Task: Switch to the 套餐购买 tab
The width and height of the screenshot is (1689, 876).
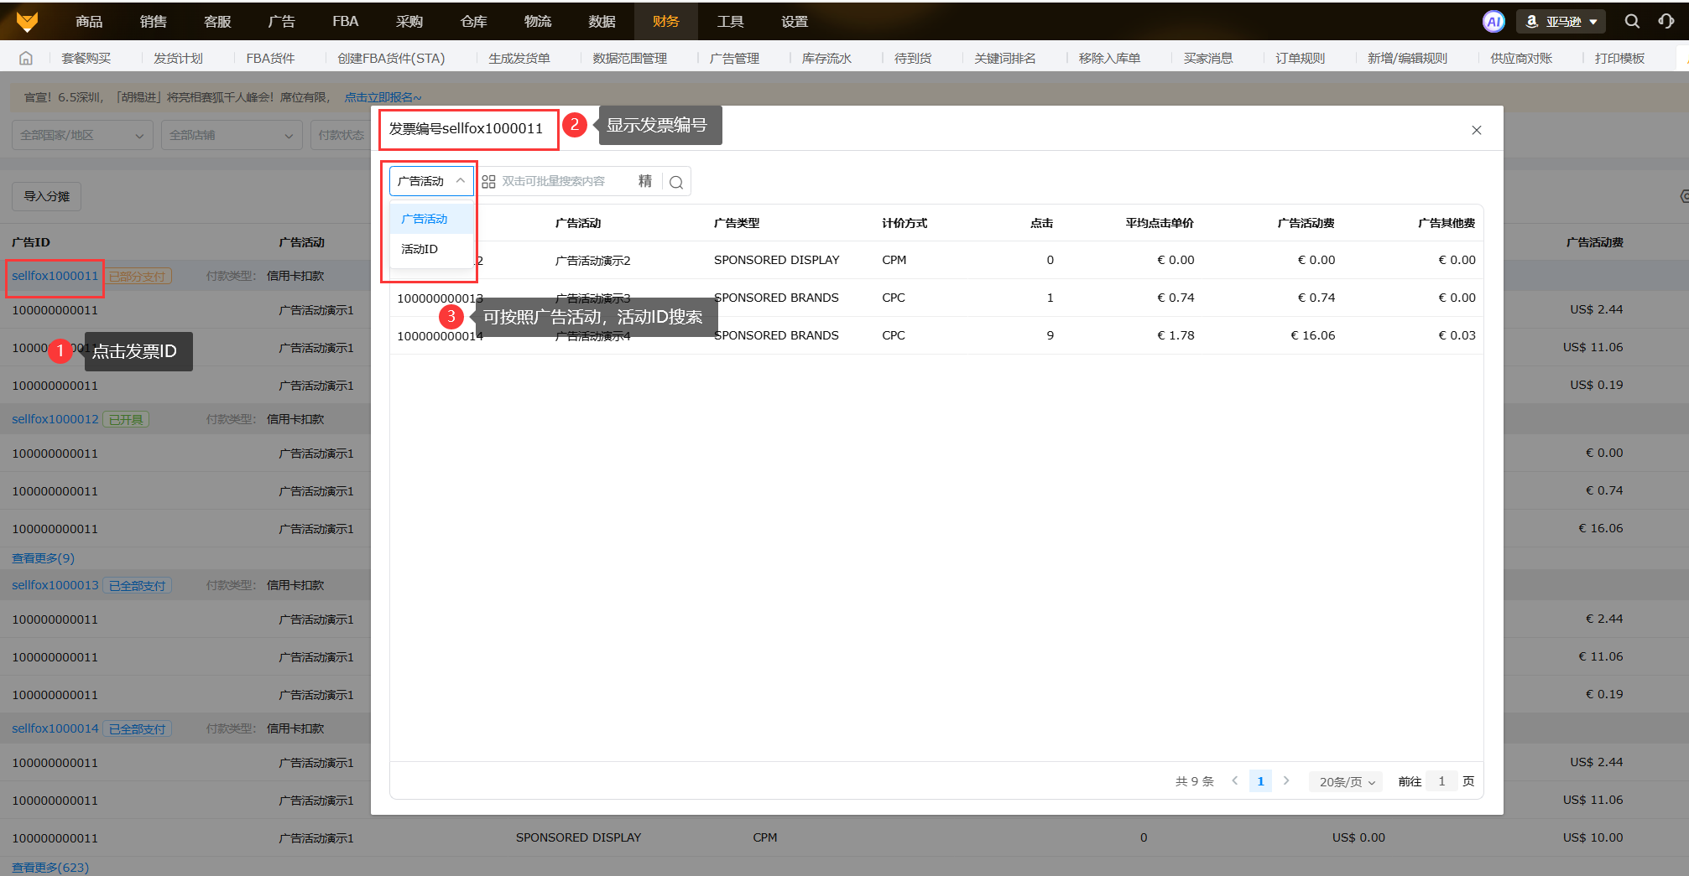Action: pyautogui.click(x=86, y=58)
